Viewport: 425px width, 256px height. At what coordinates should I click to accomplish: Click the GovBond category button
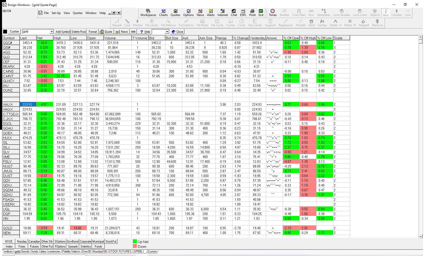click(x=73, y=241)
